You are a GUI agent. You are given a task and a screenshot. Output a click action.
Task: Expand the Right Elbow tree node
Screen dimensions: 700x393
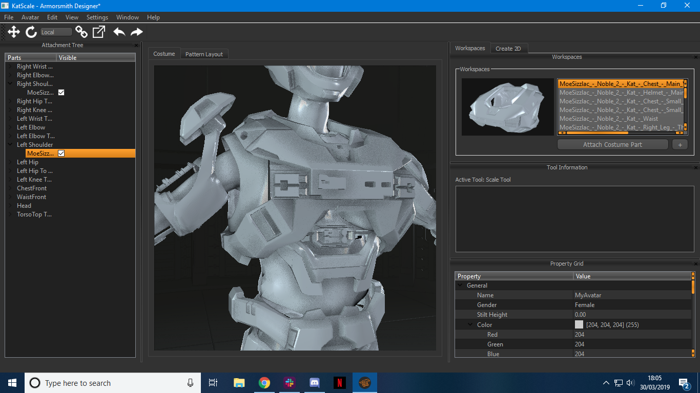coord(10,75)
